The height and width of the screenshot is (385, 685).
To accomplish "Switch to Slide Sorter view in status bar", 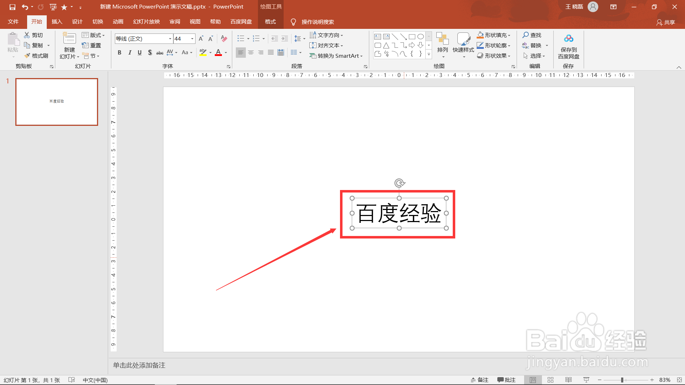I will (x=550, y=380).
